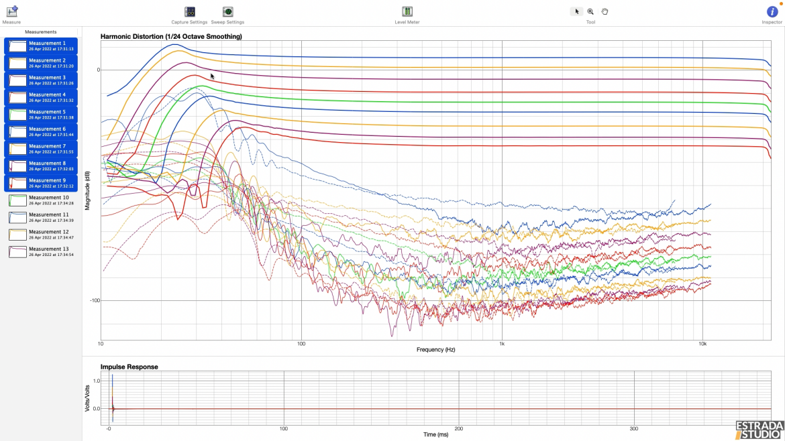Select the hand pan tool
This screenshot has width=785, height=441.
coord(605,11)
